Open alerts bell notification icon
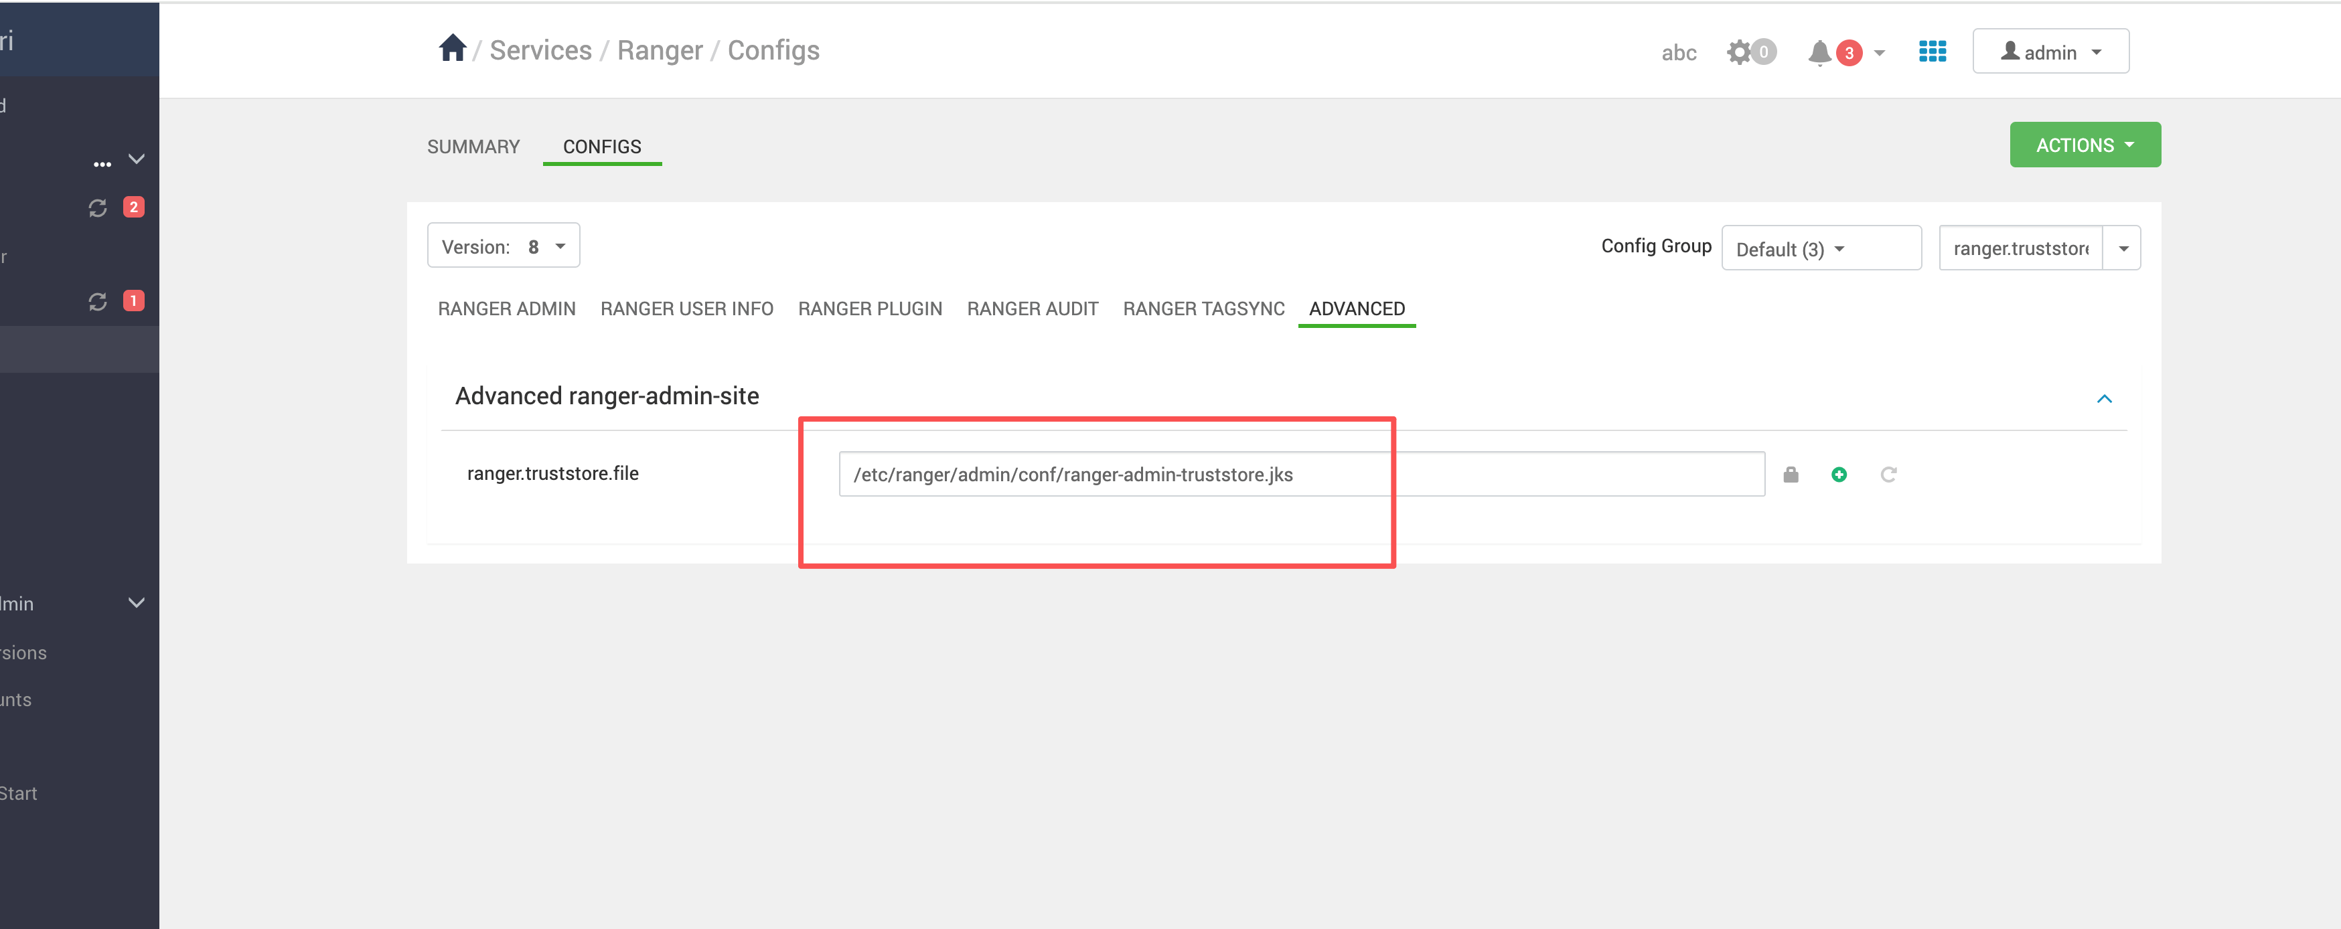The height and width of the screenshot is (929, 2341). pos(1819,53)
